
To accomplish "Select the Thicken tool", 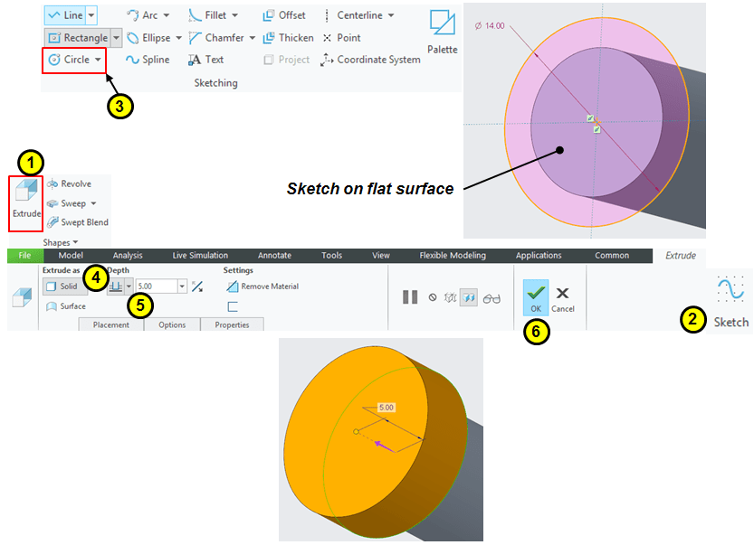I will pos(288,38).
